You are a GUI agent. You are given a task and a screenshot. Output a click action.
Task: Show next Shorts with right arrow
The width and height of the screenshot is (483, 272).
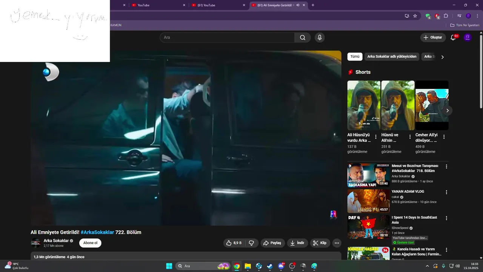point(448,111)
